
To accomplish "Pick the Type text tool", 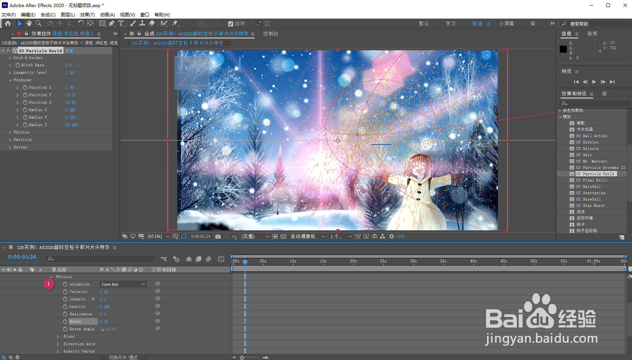I will click(x=121, y=23).
